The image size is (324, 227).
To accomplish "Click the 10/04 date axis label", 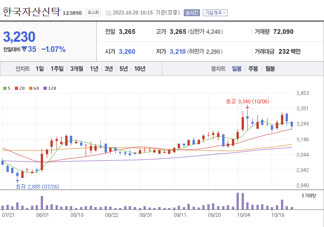I will point(243,215).
